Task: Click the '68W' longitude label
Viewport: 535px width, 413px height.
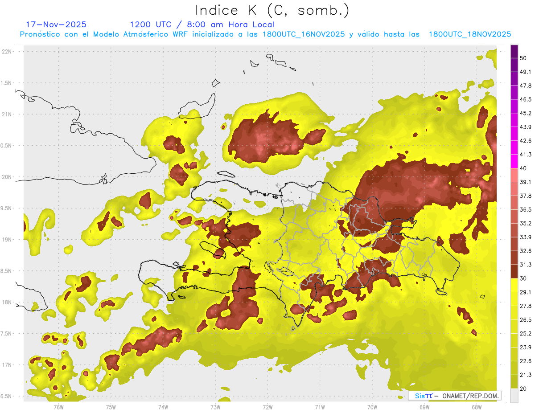Action: click(x=477, y=407)
